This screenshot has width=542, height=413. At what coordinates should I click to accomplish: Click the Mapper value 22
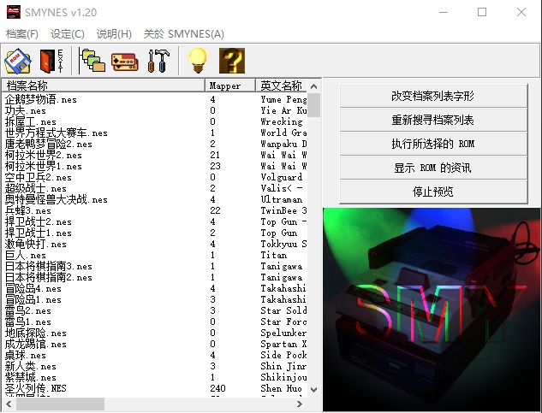coord(215,210)
